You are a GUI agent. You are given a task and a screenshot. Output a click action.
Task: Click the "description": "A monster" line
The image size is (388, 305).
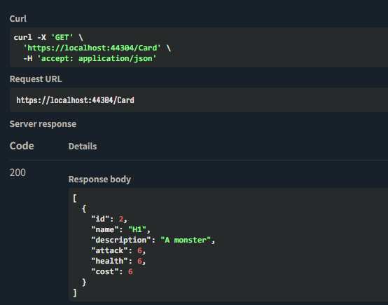tap(153, 240)
